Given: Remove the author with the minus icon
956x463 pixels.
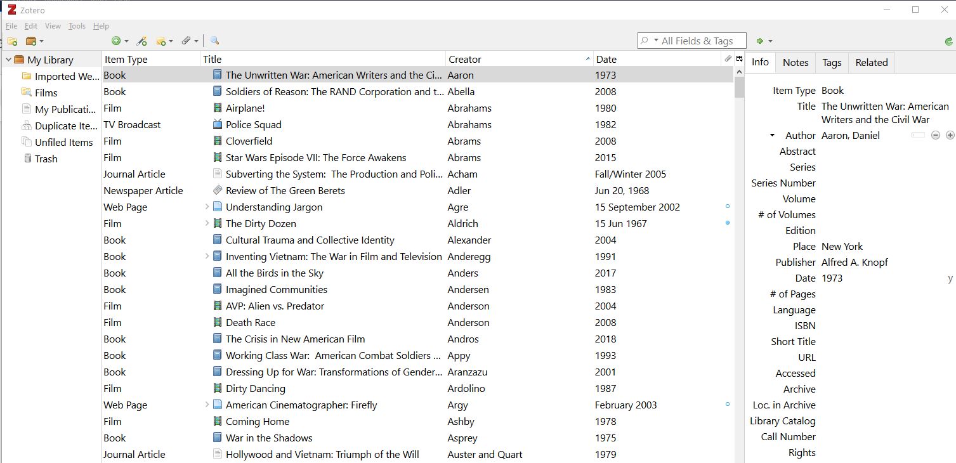Looking at the screenshot, I should [935, 135].
